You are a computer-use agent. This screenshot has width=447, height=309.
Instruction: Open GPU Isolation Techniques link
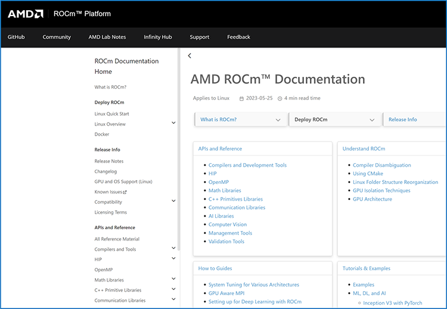click(x=381, y=191)
